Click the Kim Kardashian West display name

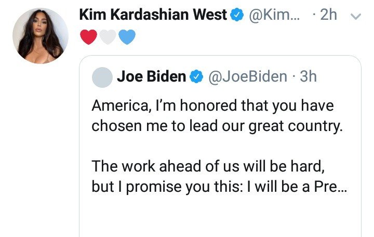click(153, 15)
